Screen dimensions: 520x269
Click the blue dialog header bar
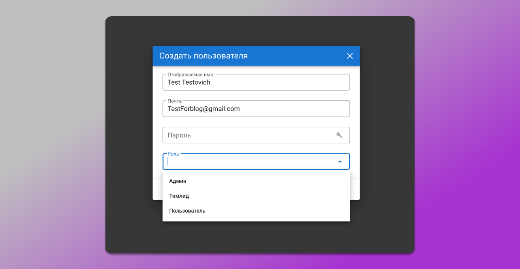[x=296, y=56]
